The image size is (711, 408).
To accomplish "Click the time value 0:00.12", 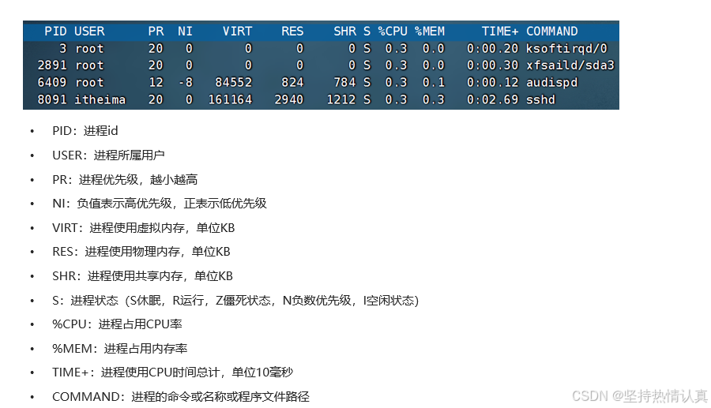I will 492,82.
